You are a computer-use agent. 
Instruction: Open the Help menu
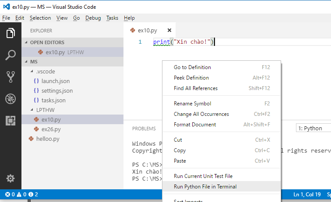[x=129, y=18]
